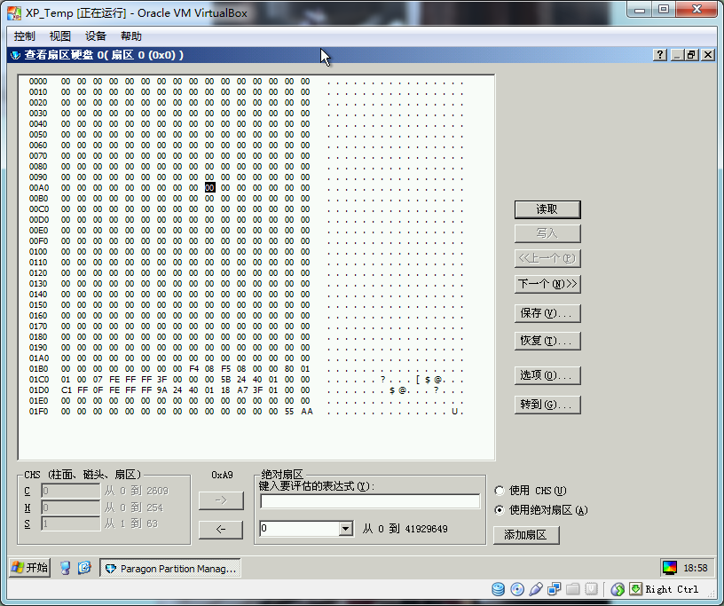This screenshot has width=724, height=606.
Task: Select the 使用 CHS radio button
Action: [x=500, y=491]
